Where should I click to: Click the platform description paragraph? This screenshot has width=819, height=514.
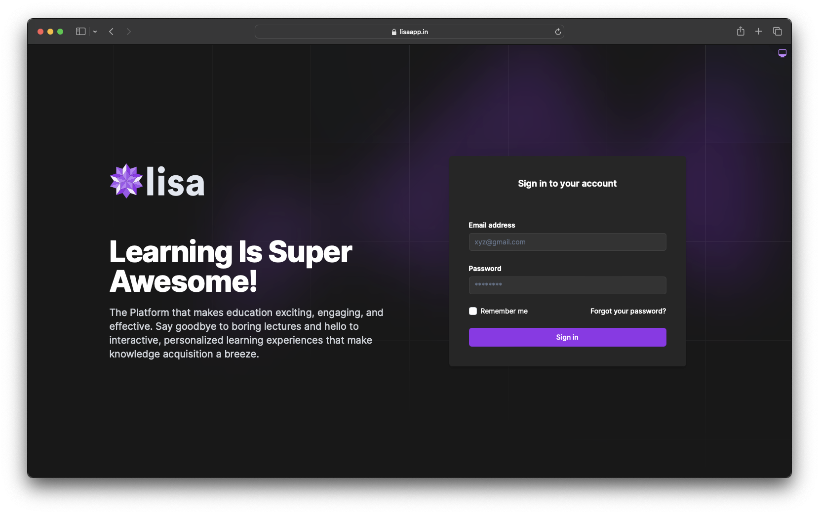(246, 333)
